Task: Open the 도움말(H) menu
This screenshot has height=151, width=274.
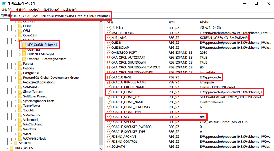Action: pyautogui.click(x=70, y=10)
